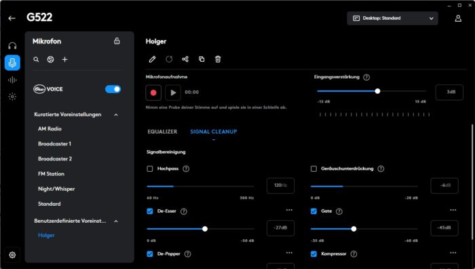Image resolution: width=475 pixels, height=269 pixels.
Task: Select the Broadcaster 2 preset
Action: pyautogui.click(x=55, y=158)
